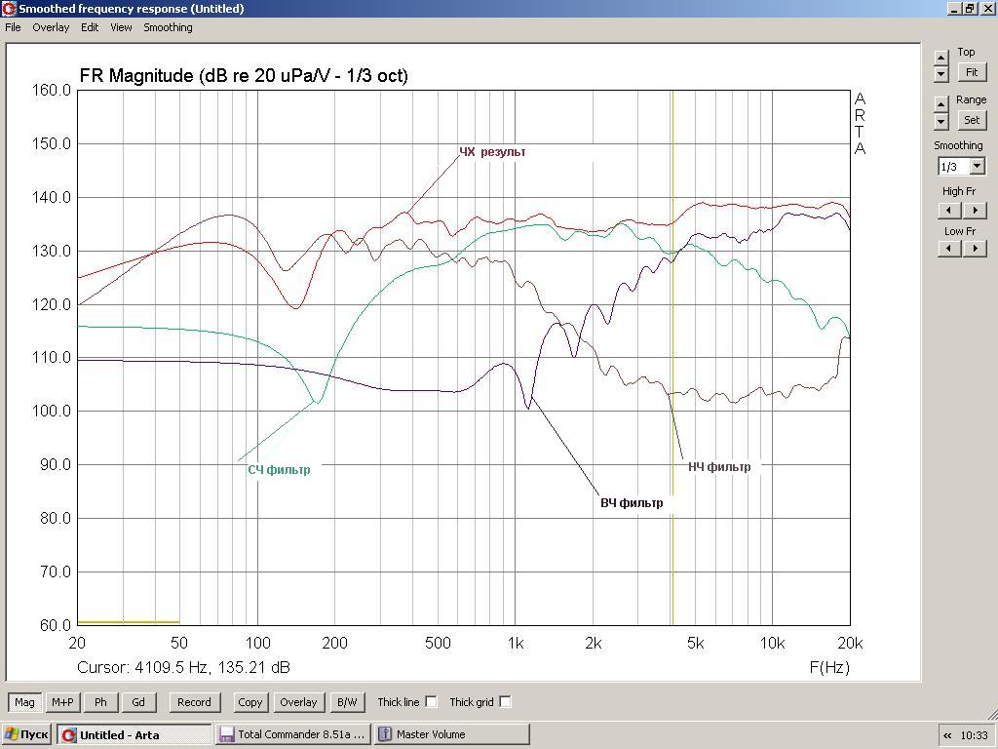Screen dimensions: 998x749
Task: Click the ЧХ результ curve label
Action: [x=492, y=151]
